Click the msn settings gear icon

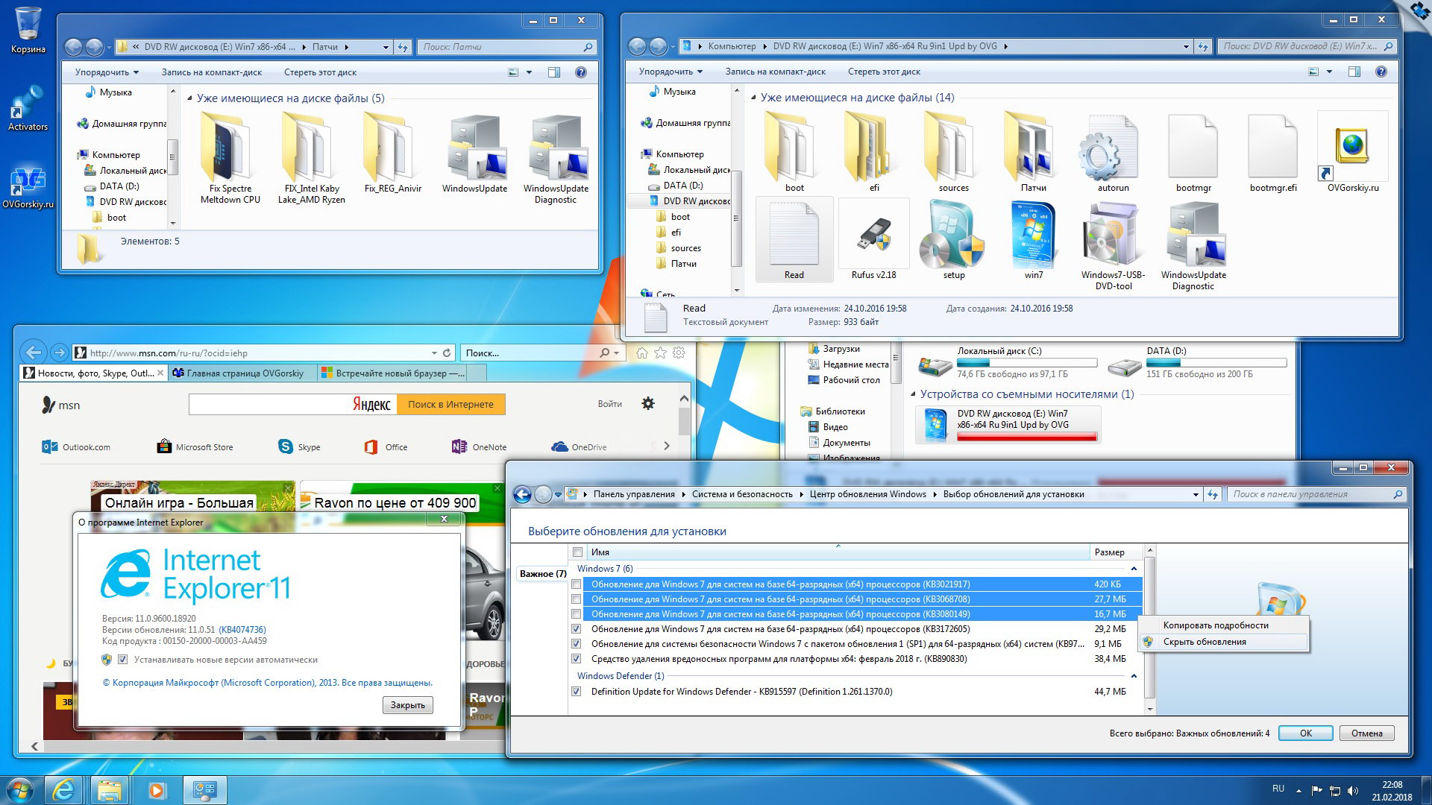(648, 403)
